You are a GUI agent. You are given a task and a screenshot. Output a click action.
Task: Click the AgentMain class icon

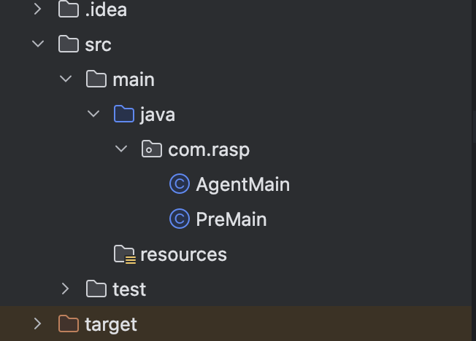(180, 184)
